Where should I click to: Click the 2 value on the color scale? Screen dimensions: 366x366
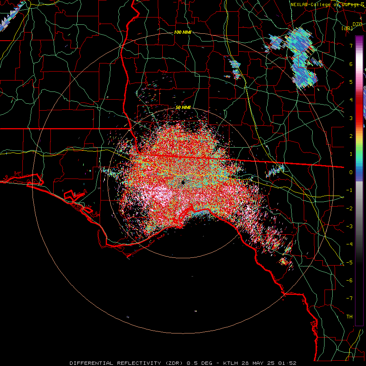tap(351, 136)
